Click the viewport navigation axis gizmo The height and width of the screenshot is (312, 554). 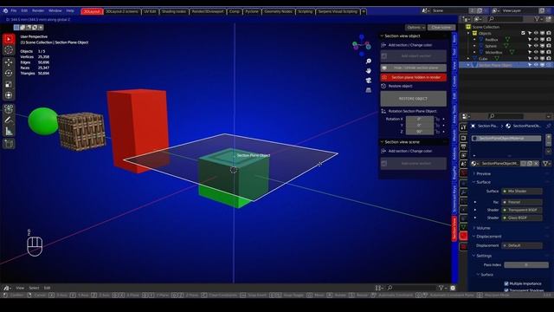362,45
